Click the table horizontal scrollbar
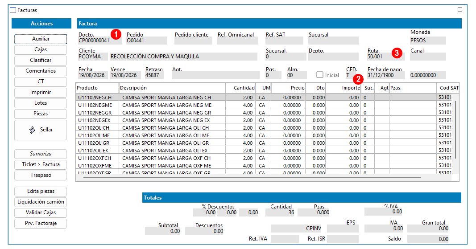 click(252, 178)
